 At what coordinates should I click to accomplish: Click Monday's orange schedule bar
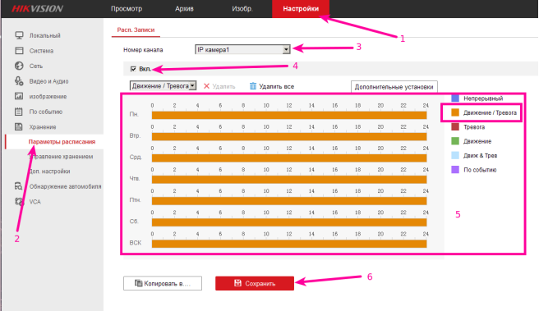[x=289, y=116]
